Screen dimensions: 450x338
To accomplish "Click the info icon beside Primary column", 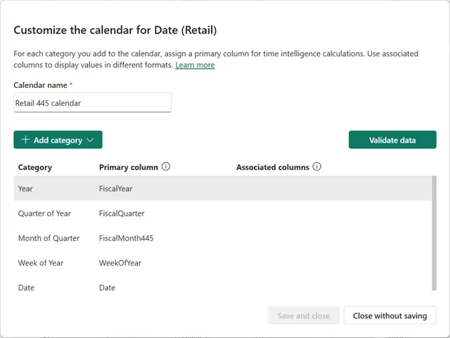I will [x=166, y=167].
